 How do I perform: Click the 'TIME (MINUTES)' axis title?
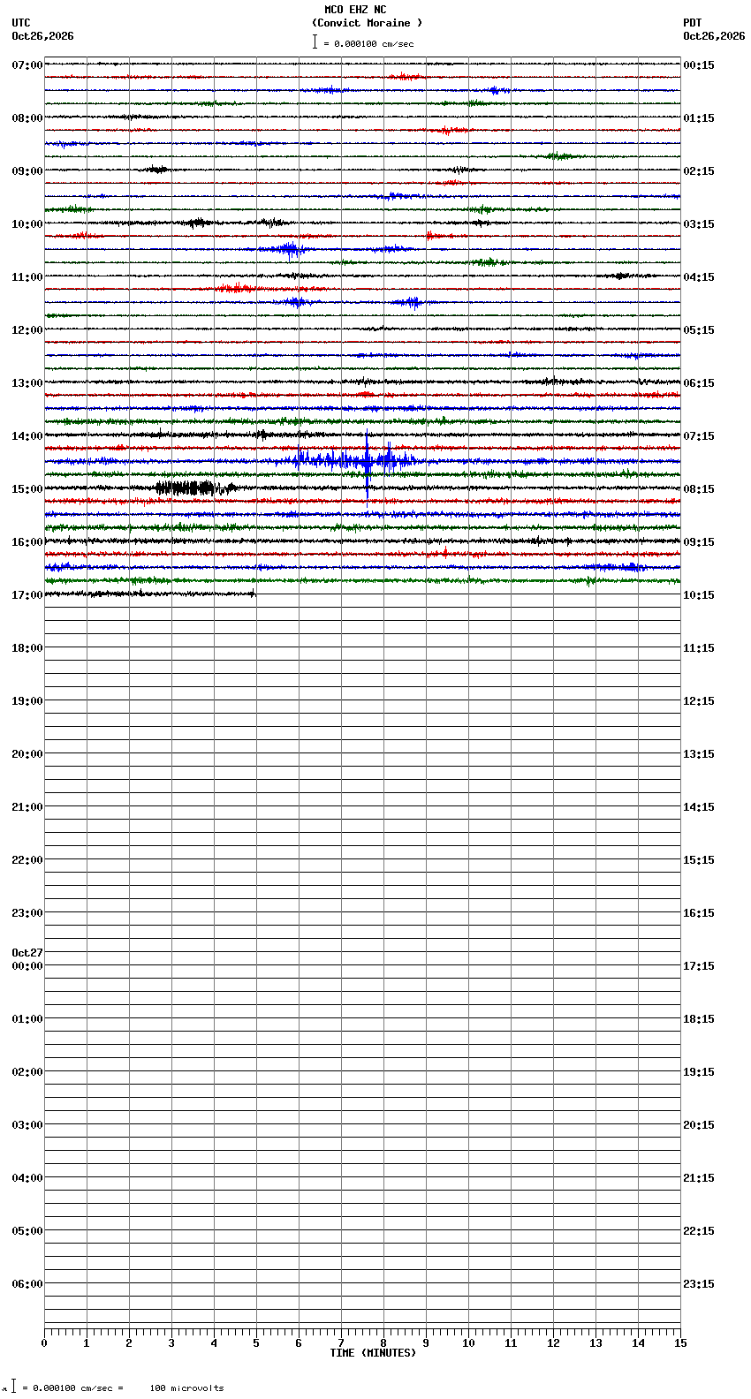coord(373,1353)
